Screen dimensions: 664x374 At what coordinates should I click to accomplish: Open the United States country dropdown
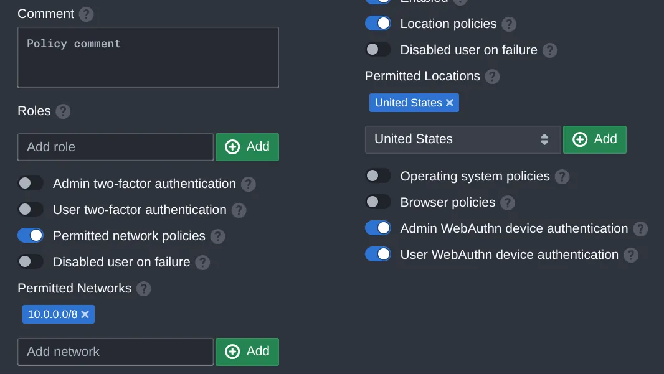(x=462, y=139)
